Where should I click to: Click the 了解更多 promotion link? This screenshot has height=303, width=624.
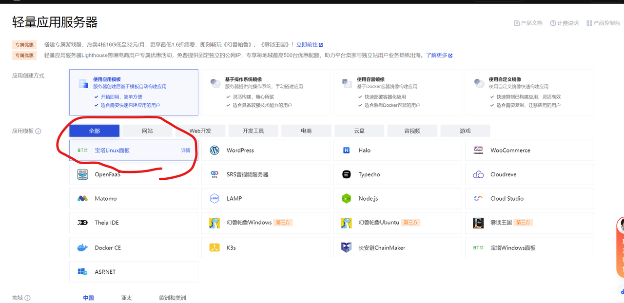tap(439, 55)
